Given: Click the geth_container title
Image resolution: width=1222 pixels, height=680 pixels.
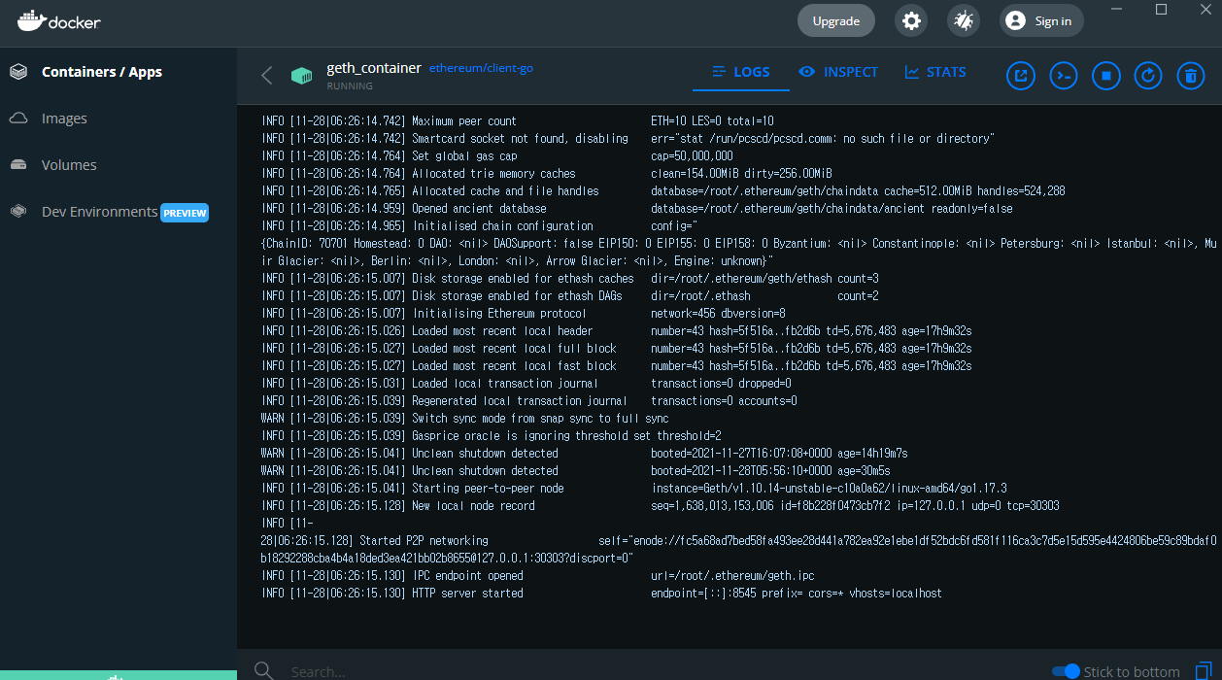Looking at the screenshot, I should point(374,68).
